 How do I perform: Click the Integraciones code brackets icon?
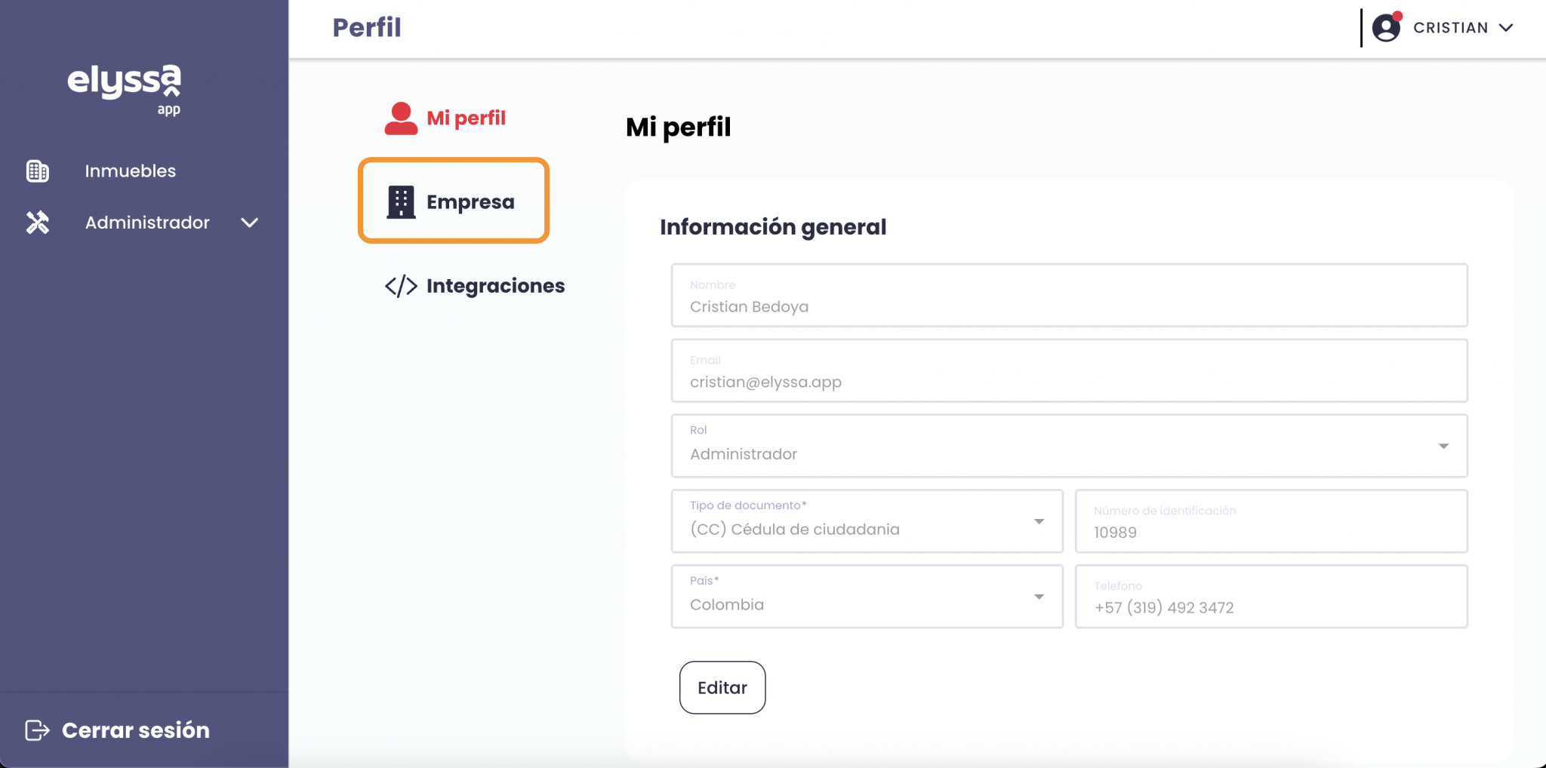[401, 286]
